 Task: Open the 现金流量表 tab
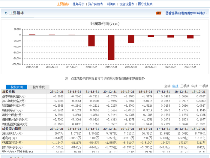coord(127,4)
